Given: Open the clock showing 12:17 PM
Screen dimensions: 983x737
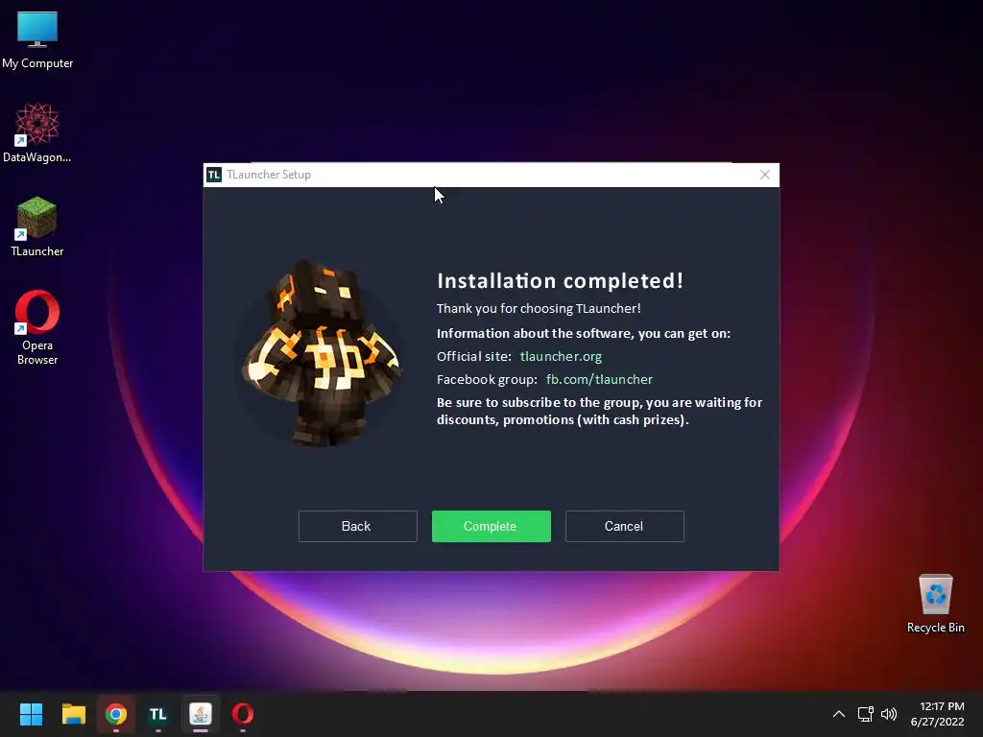Looking at the screenshot, I should 937,714.
